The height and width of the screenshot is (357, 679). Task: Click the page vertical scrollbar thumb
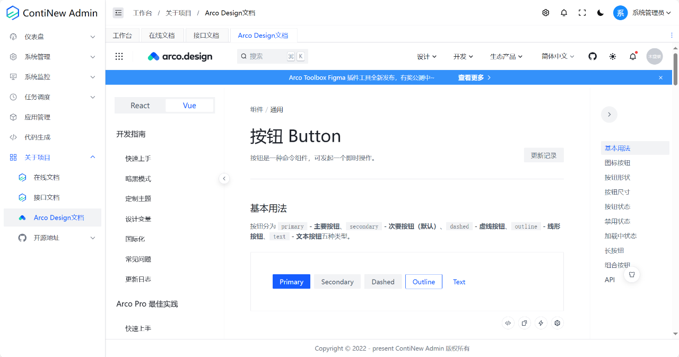(x=675, y=68)
